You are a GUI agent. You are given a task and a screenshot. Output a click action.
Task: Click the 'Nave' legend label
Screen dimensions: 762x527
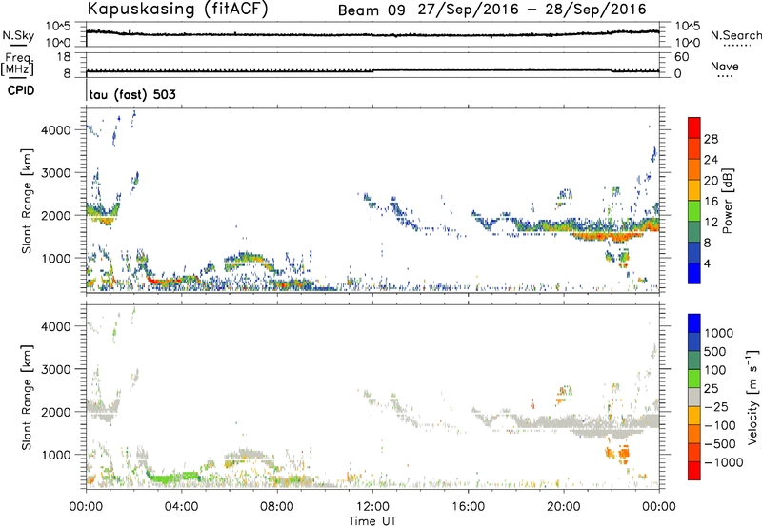pyautogui.click(x=725, y=67)
